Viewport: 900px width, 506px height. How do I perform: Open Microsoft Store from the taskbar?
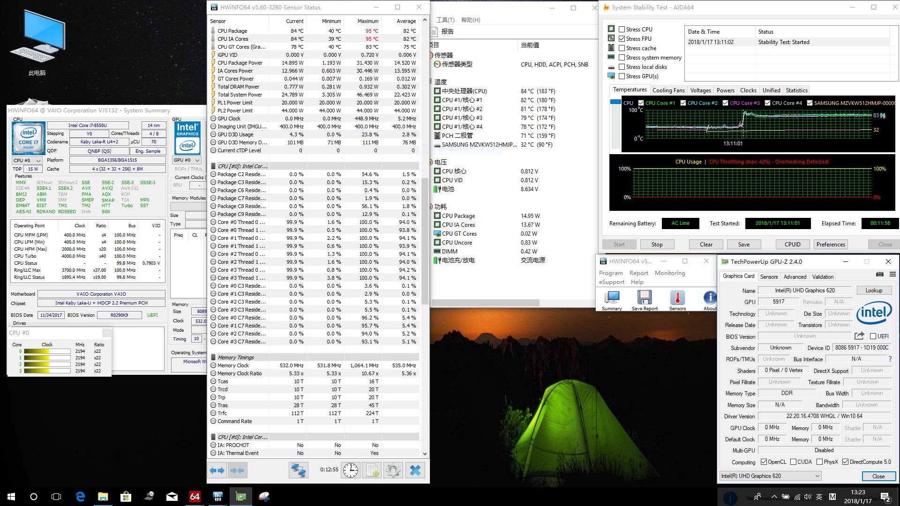(126, 497)
